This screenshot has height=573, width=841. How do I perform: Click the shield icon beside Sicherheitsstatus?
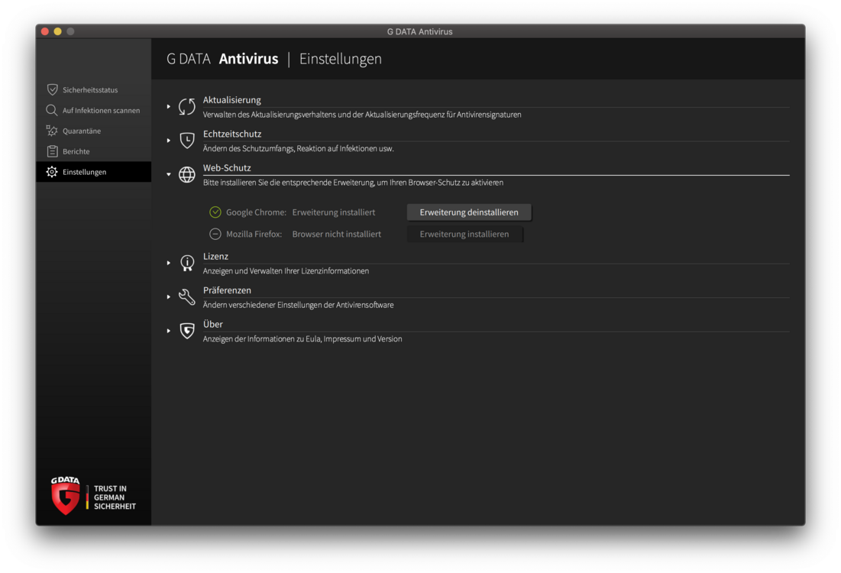tap(52, 89)
